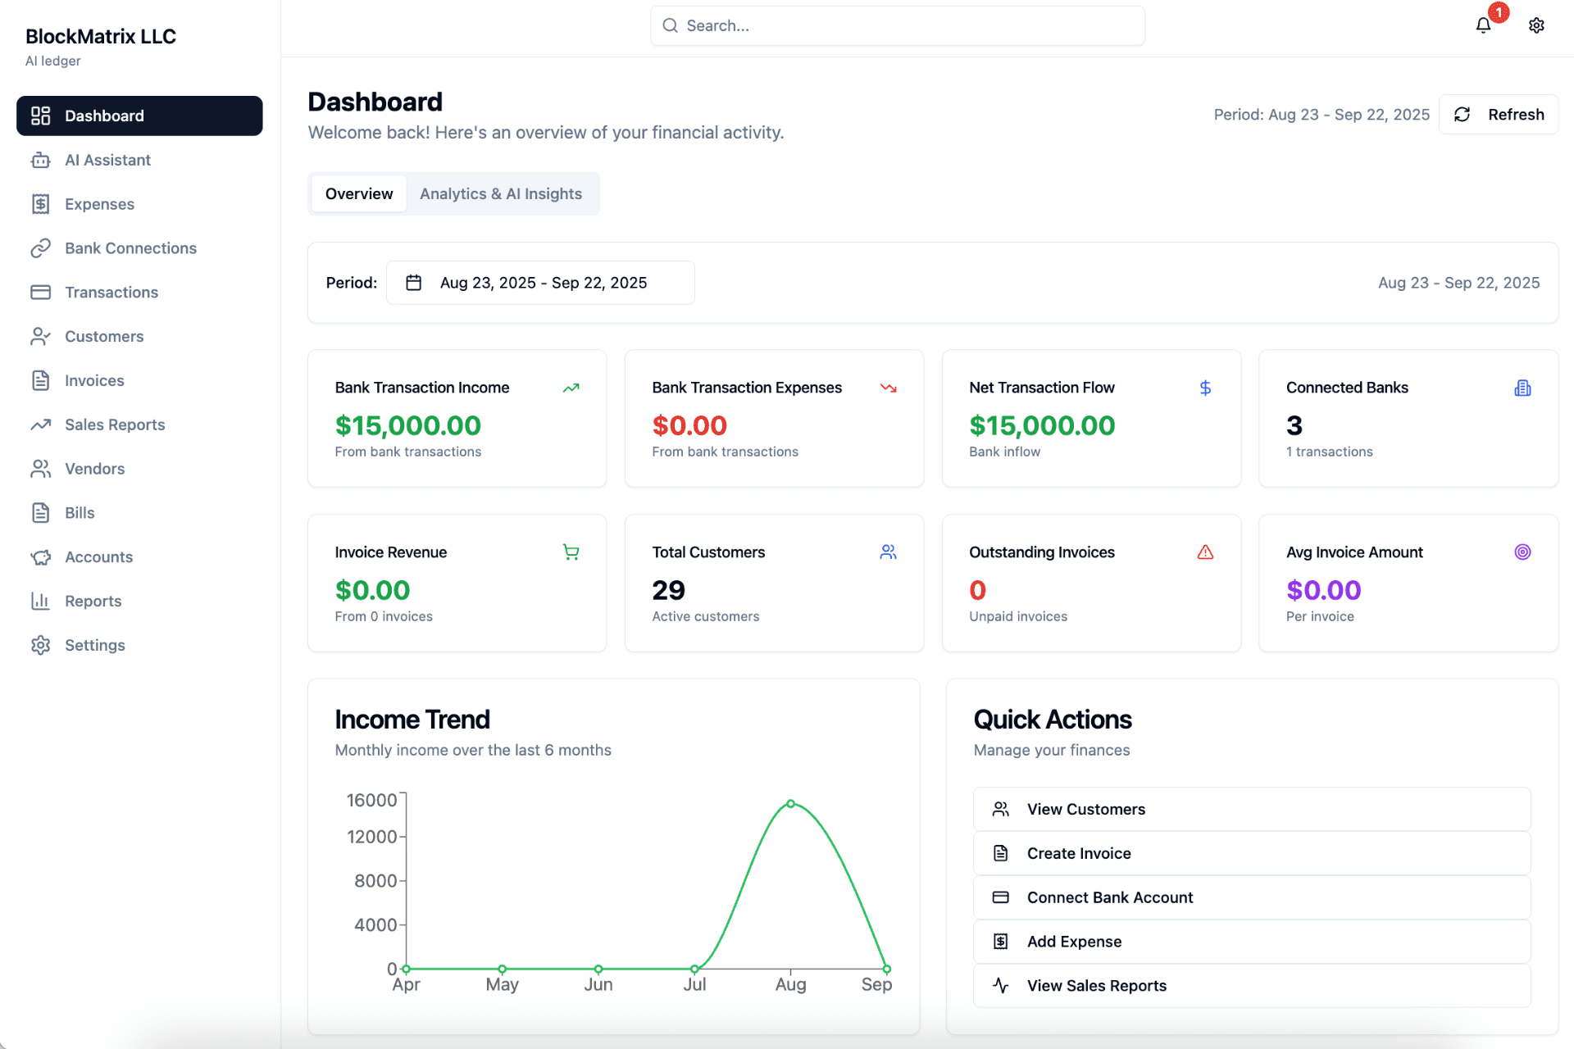This screenshot has height=1049, width=1574.
Task: Open Settings using the gear icon
Action: (1537, 25)
